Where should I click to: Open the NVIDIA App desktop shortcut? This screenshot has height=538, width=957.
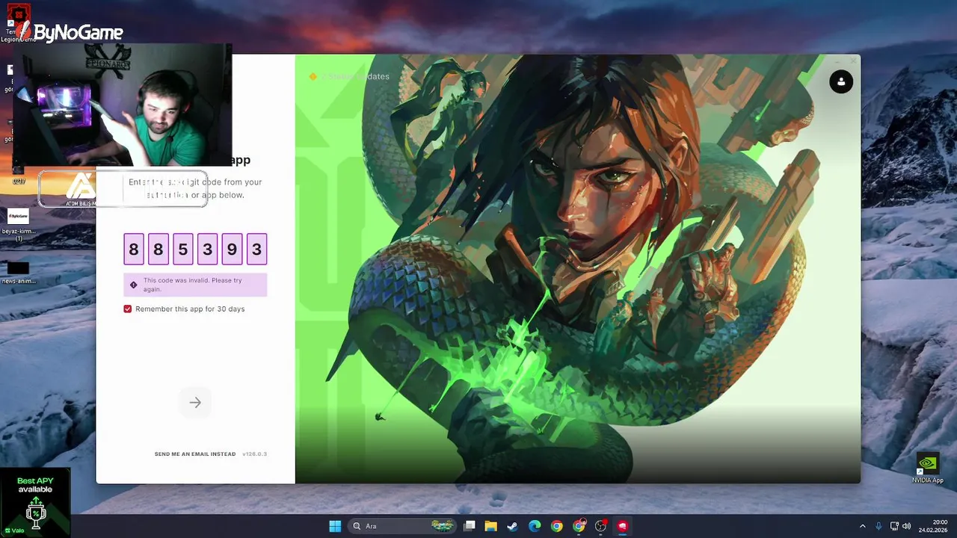928,468
